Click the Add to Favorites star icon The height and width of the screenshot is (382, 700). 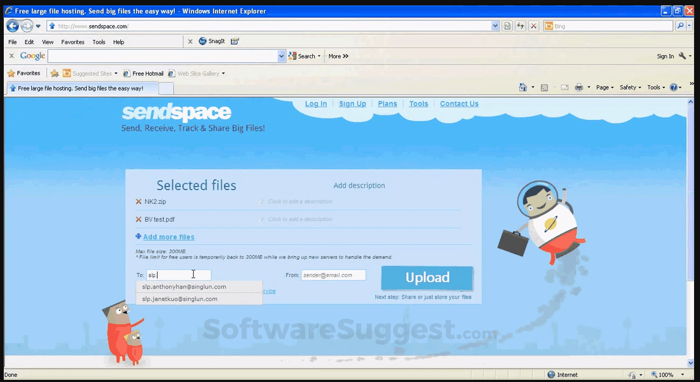[x=54, y=73]
